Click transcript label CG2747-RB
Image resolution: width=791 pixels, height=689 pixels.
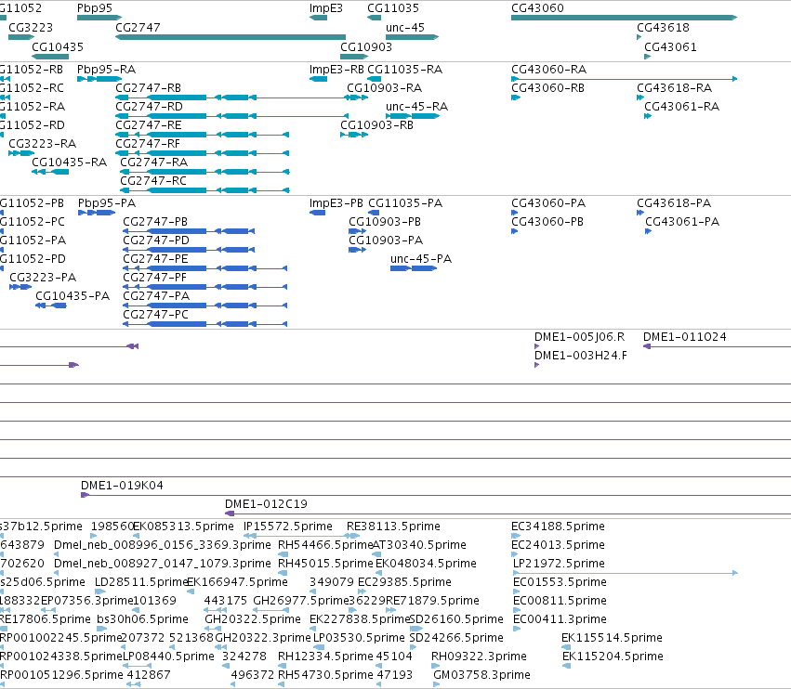[x=149, y=88]
